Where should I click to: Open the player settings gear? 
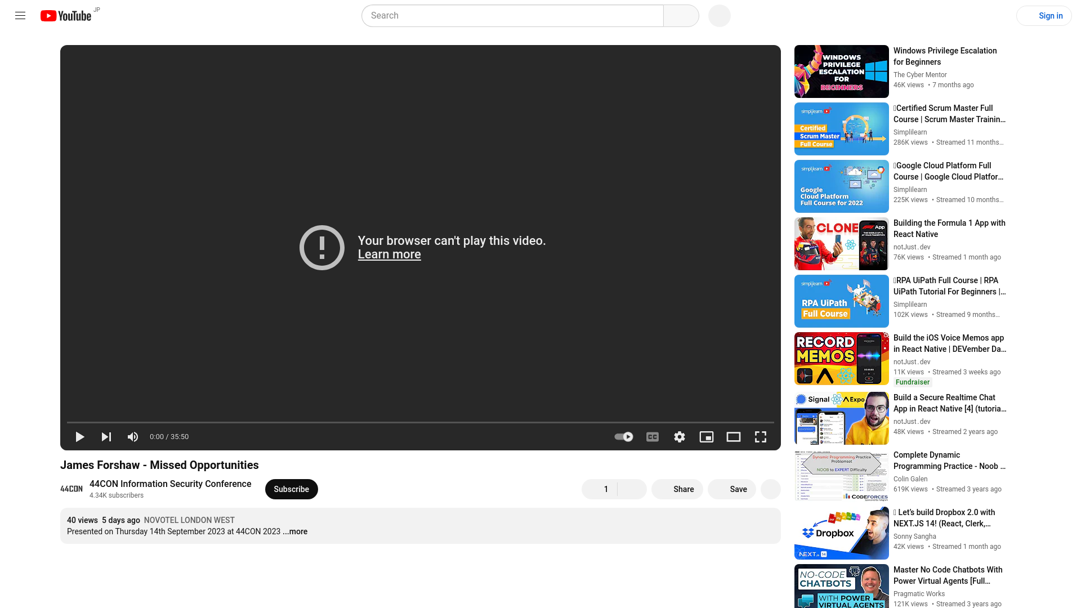(x=680, y=437)
